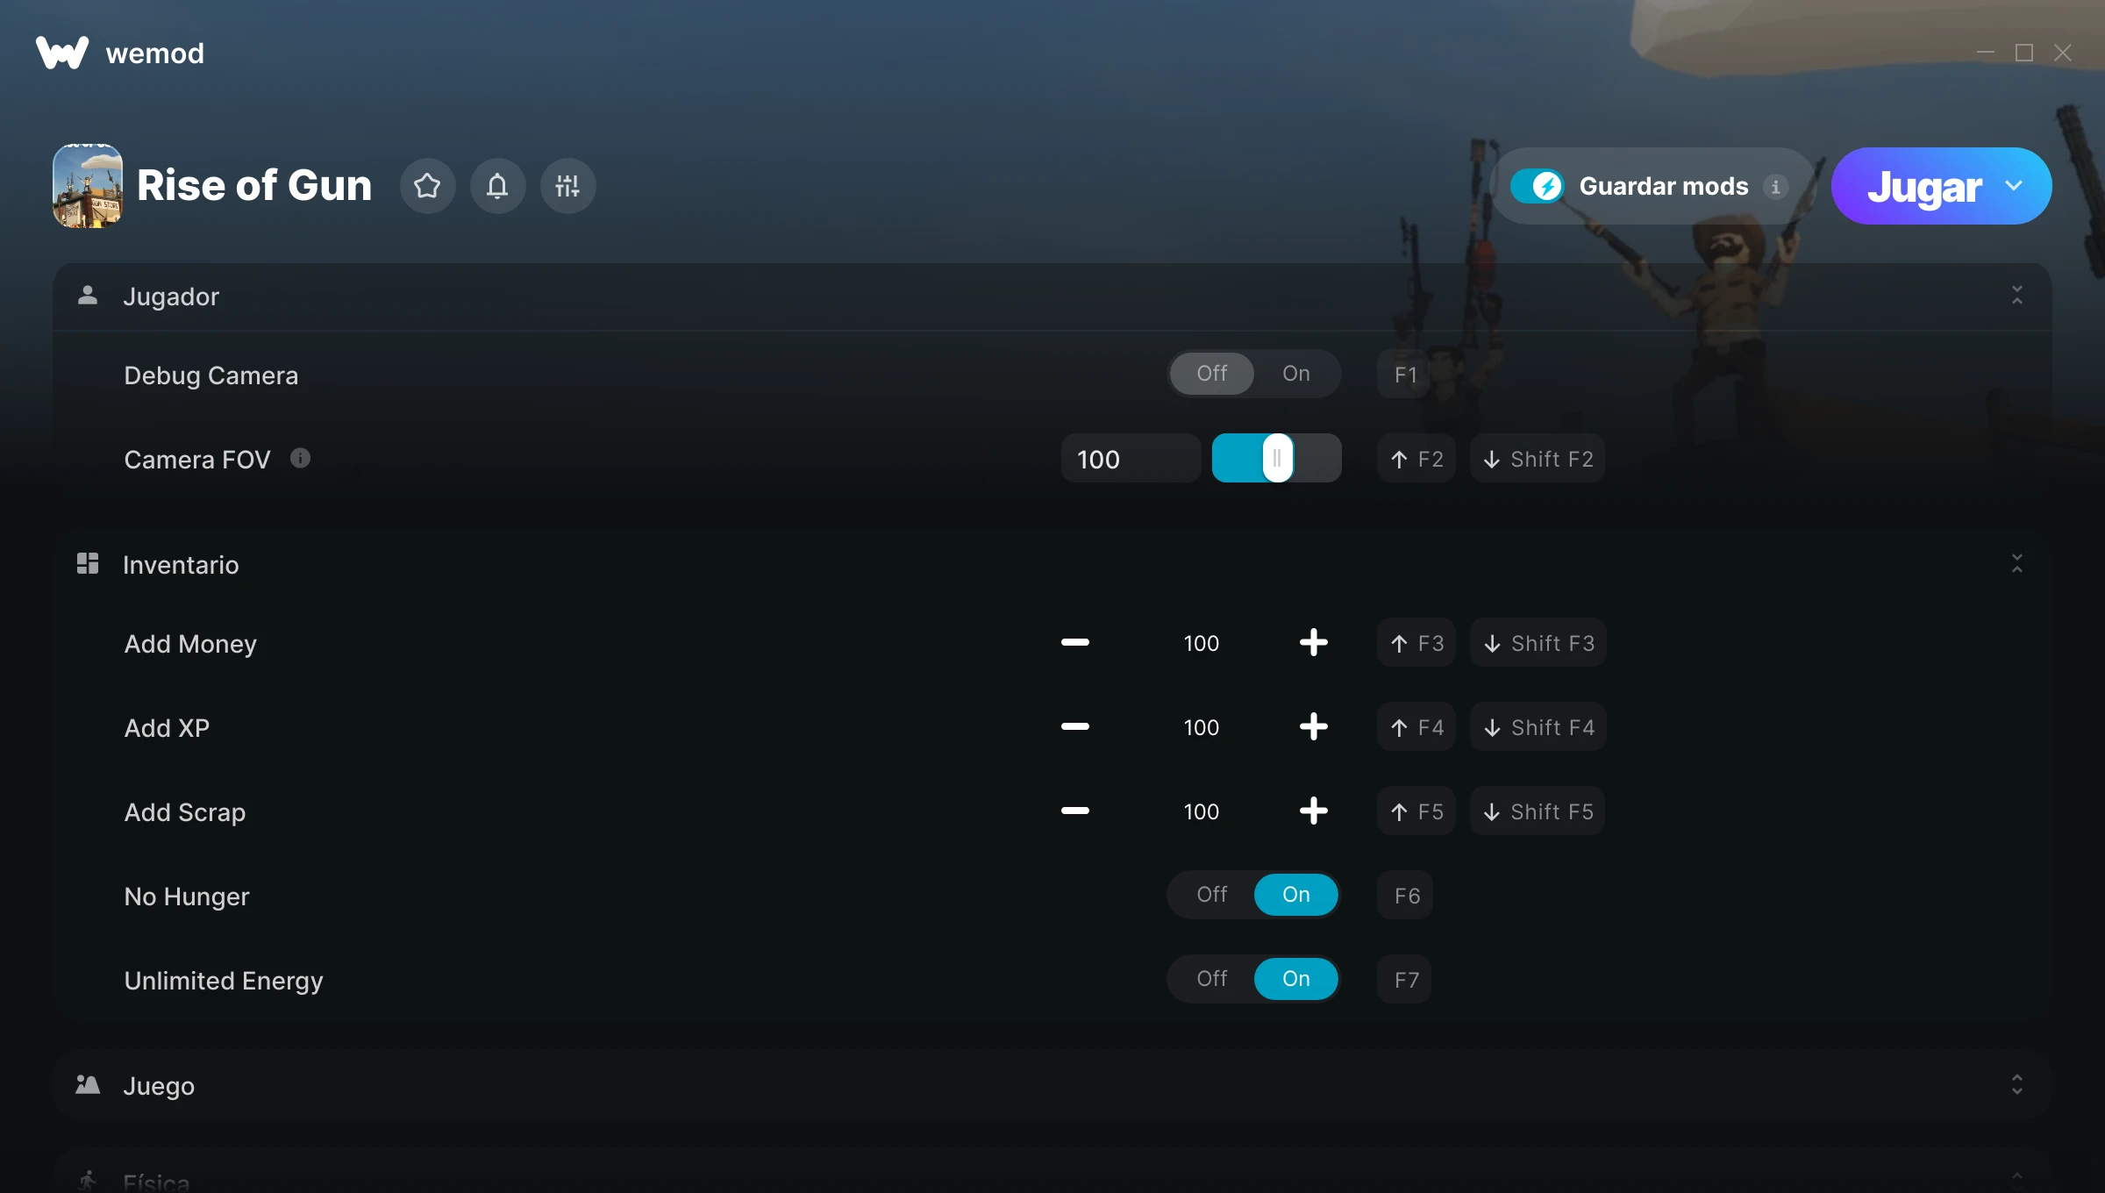Open the mod settings sliders icon
This screenshot has height=1193, width=2105.
click(x=567, y=186)
